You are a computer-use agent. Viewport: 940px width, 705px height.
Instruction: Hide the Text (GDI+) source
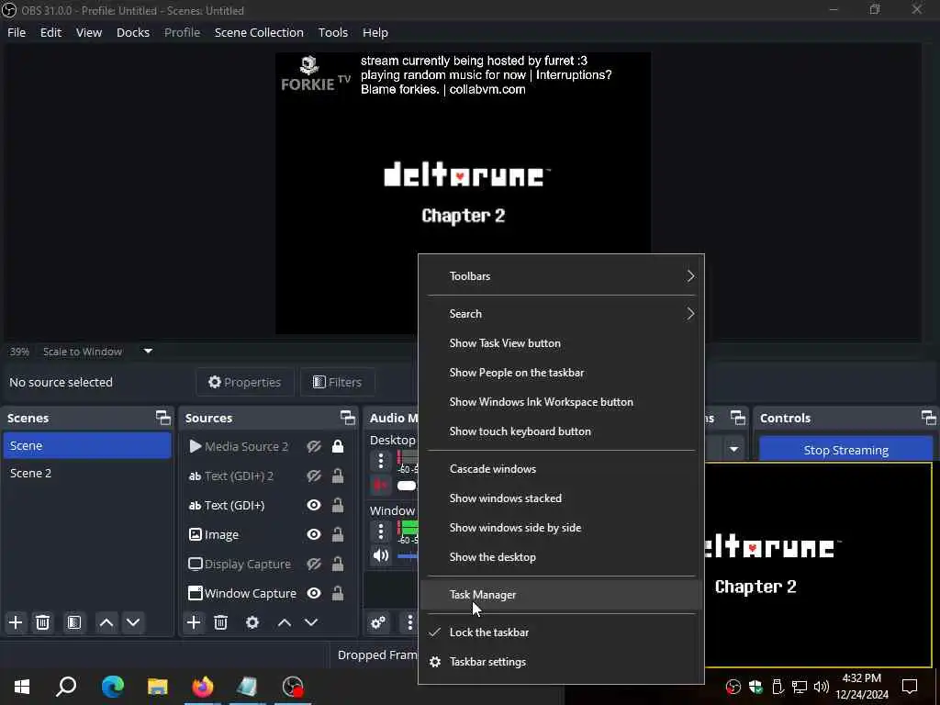pyautogui.click(x=314, y=506)
